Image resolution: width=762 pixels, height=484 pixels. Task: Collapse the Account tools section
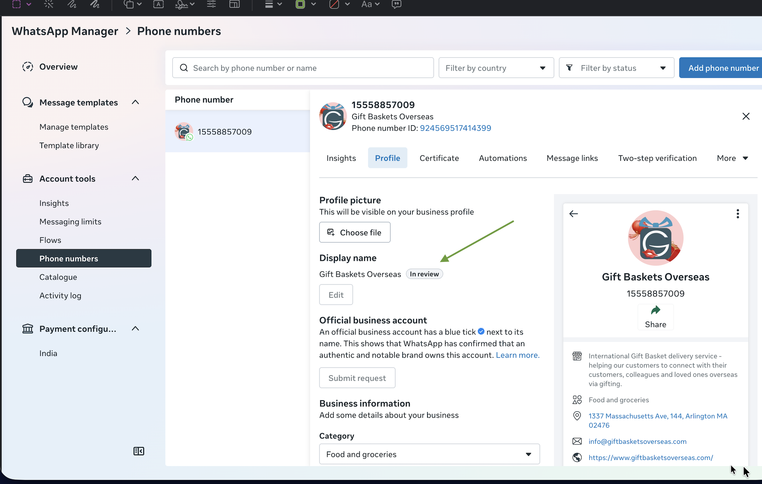[x=135, y=178]
